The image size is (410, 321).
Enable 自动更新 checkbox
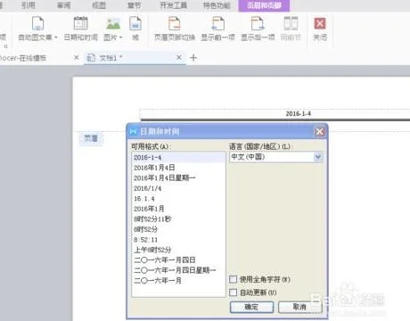pyautogui.click(x=234, y=292)
